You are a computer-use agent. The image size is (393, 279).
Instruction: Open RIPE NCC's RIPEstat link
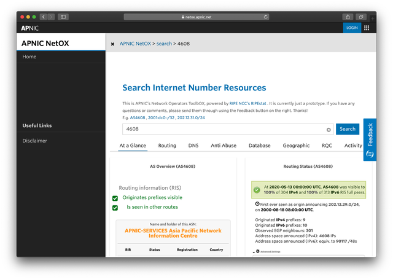click(247, 103)
